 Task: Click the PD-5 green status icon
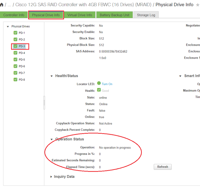15,60
